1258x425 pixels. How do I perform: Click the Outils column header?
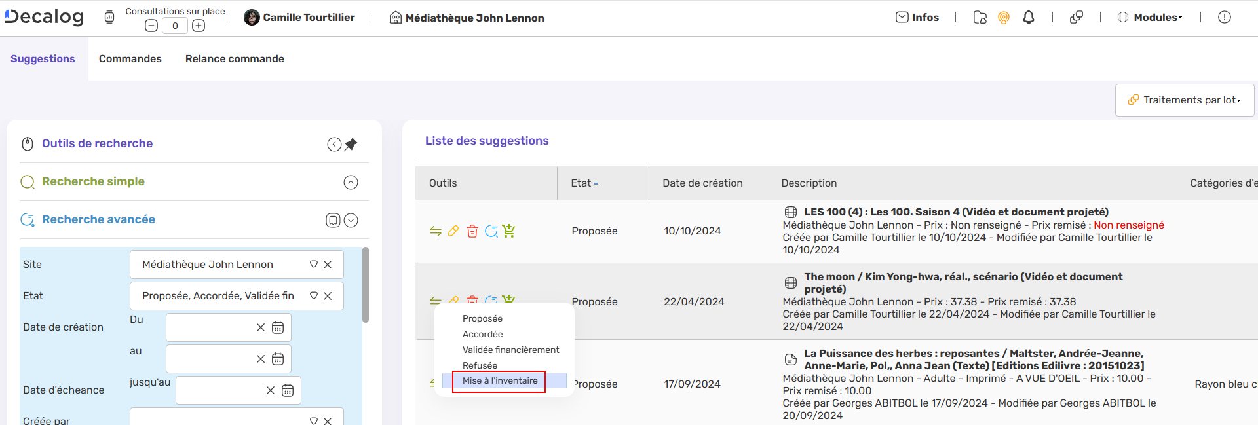tap(443, 183)
